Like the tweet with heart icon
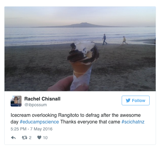 click(x=39, y=138)
